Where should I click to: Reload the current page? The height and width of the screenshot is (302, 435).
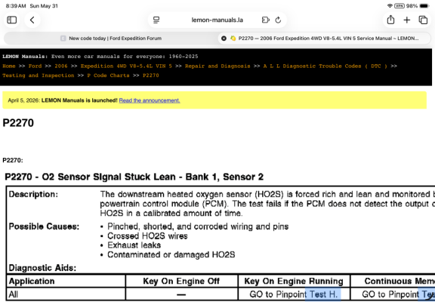click(x=278, y=20)
